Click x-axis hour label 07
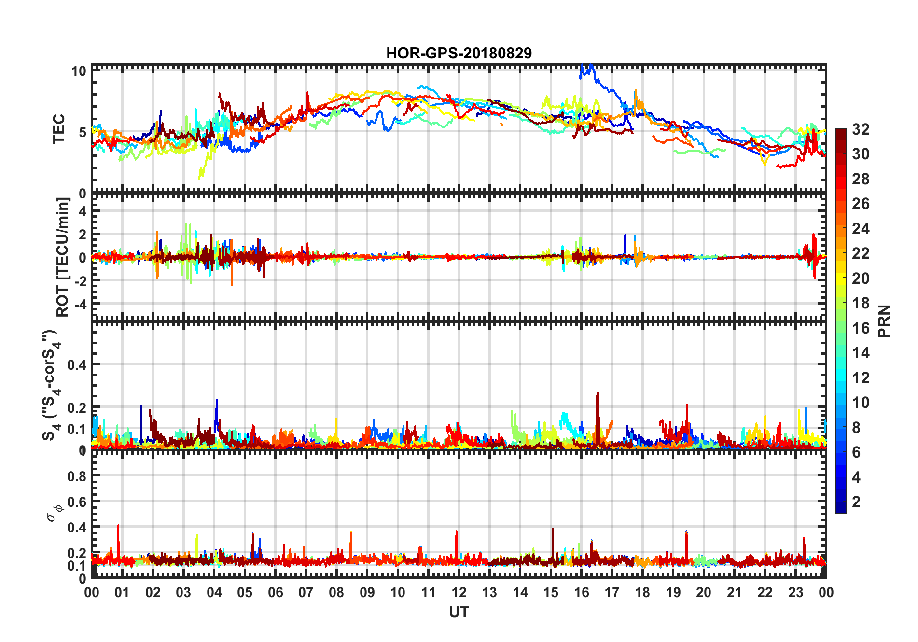 pos(306,593)
